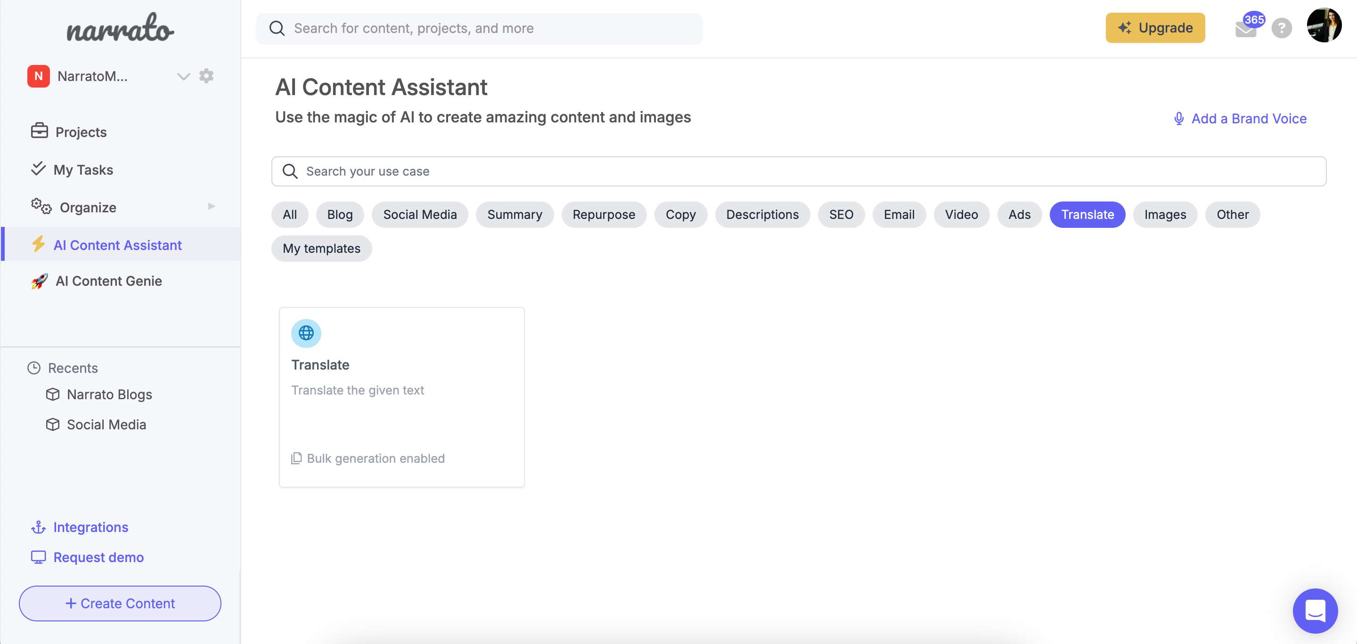Open the user profile avatar
This screenshot has width=1357, height=644.
(1324, 25)
